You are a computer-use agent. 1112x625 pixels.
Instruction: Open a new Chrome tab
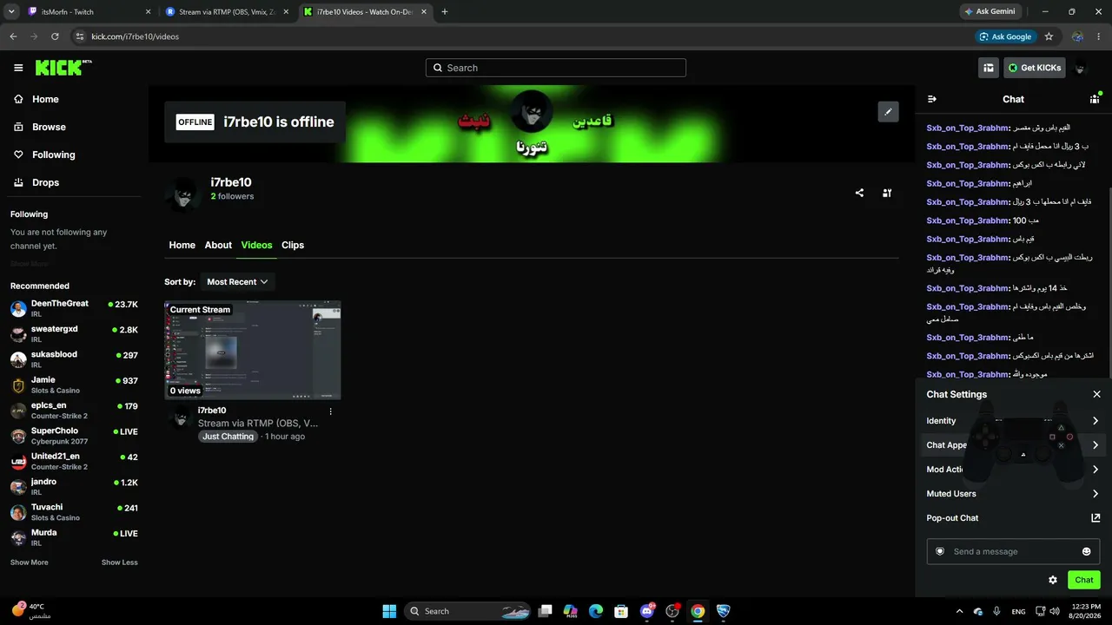[445, 12]
